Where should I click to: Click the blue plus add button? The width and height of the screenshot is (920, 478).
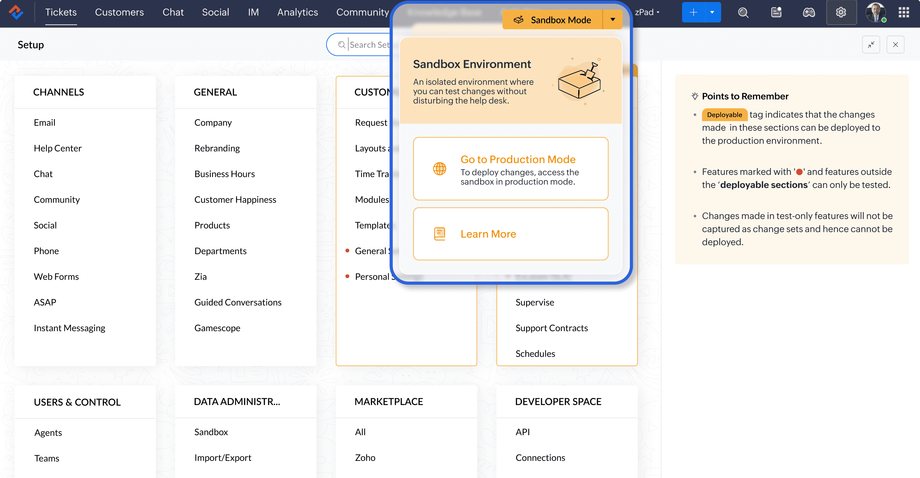point(693,12)
